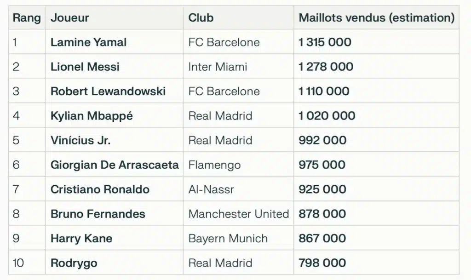Click on Cristiano Ronaldo's name cell
This screenshot has width=471, height=280.
[x=100, y=189]
